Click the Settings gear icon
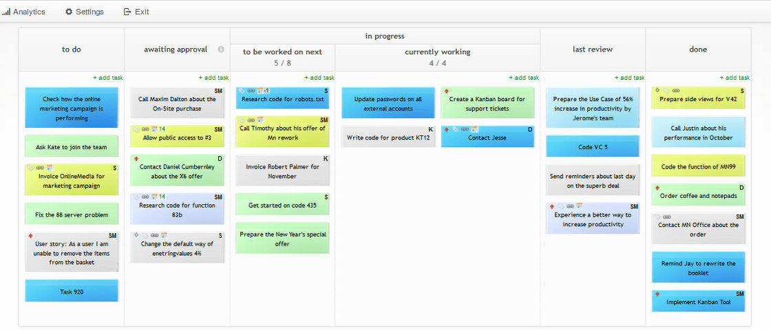The height and width of the screenshot is (330, 771). (x=69, y=12)
